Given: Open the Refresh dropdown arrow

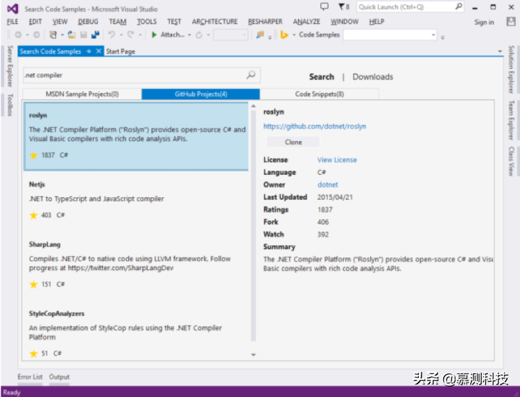Looking at the screenshot, I should point(208,35).
